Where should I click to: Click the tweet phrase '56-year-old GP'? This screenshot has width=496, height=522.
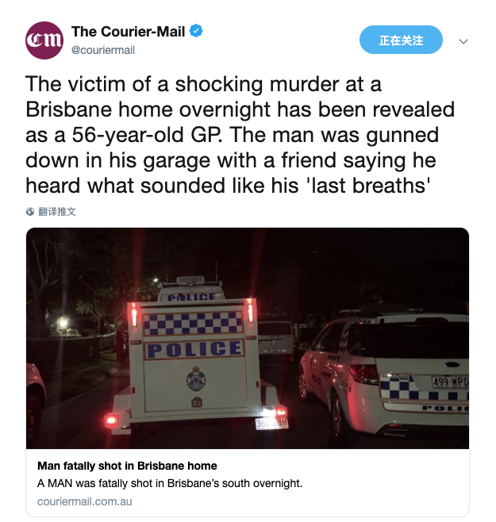click(x=146, y=135)
